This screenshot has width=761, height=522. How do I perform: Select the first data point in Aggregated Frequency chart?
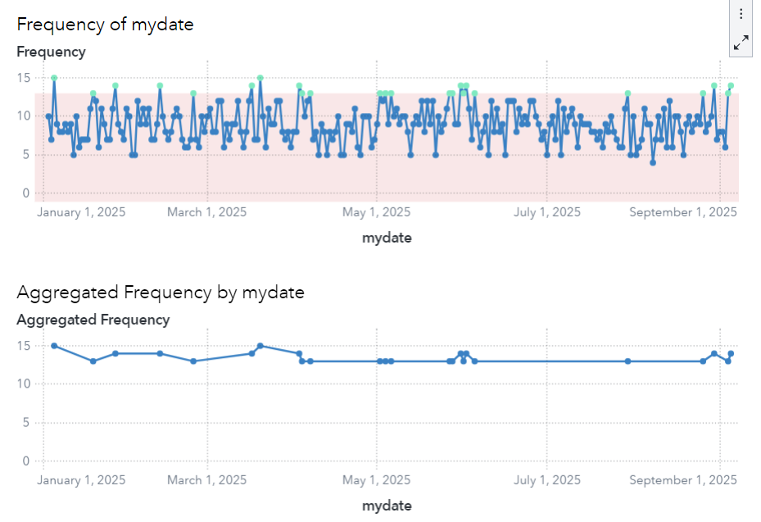(x=54, y=346)
